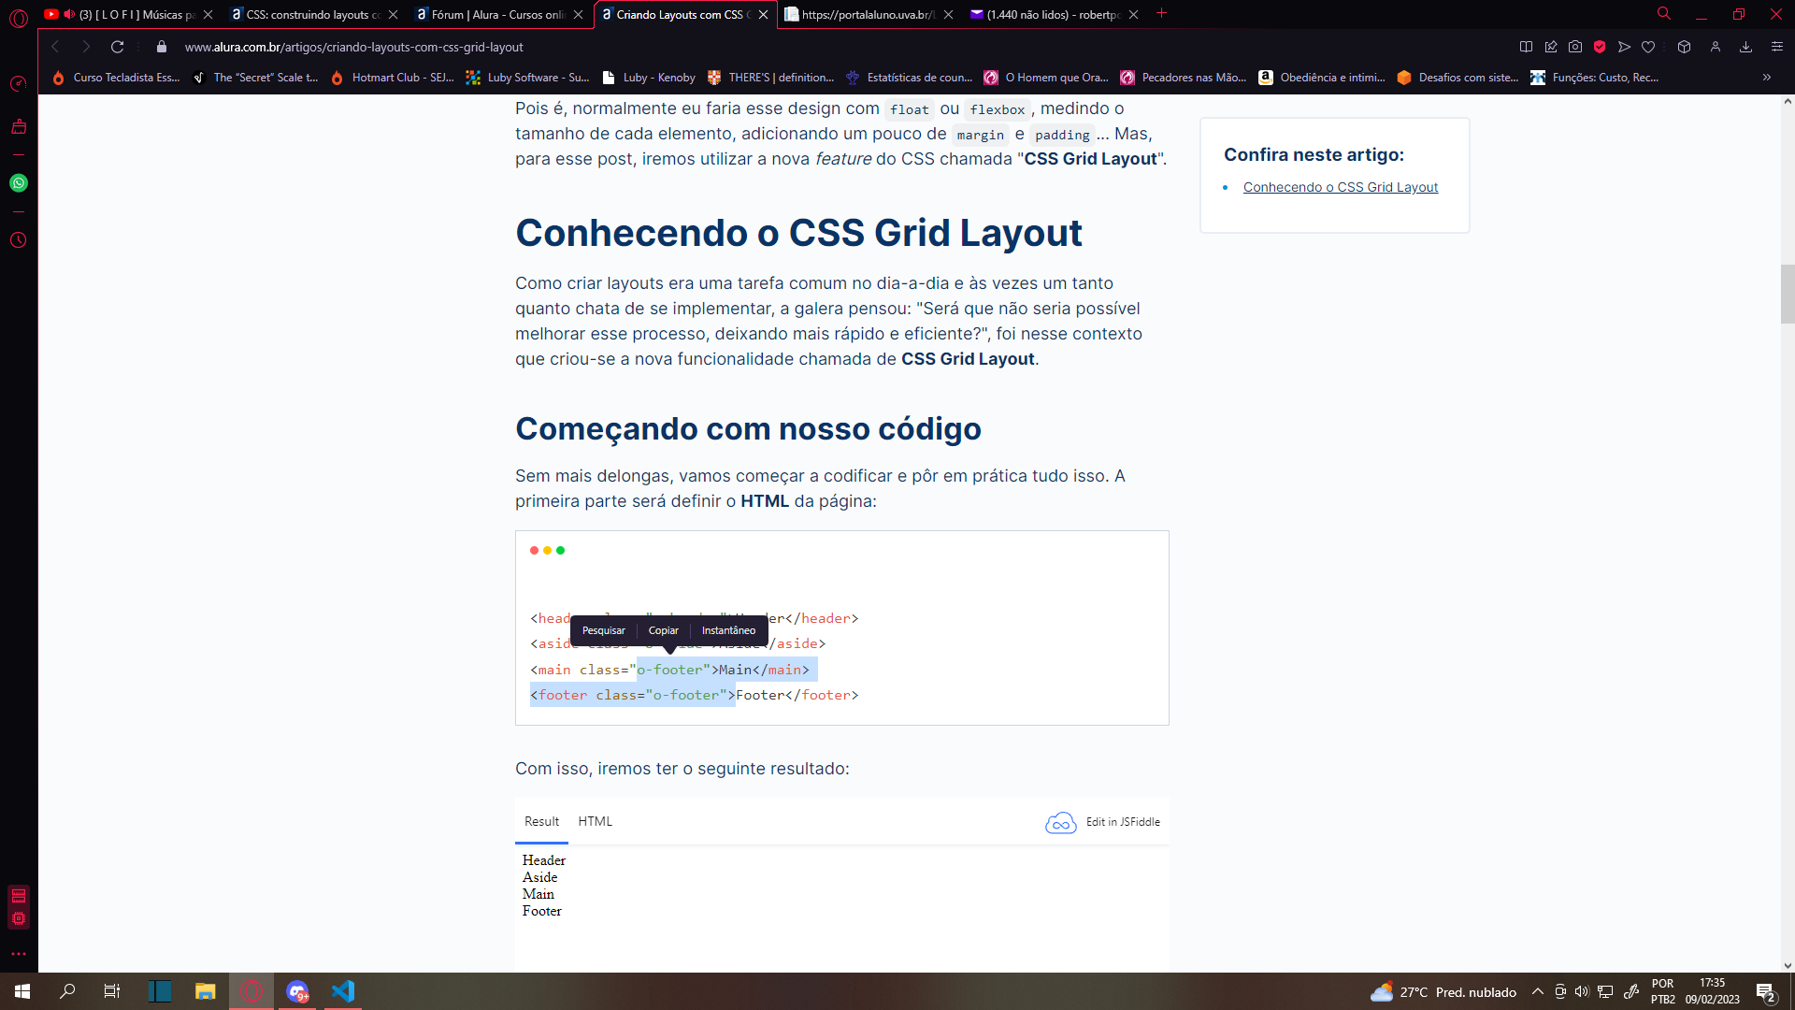The width and height of the screenshot is (1795, 1010).
Task: Select the HTML tab in JSFiddle embed
Action: [x=595, y=821]
